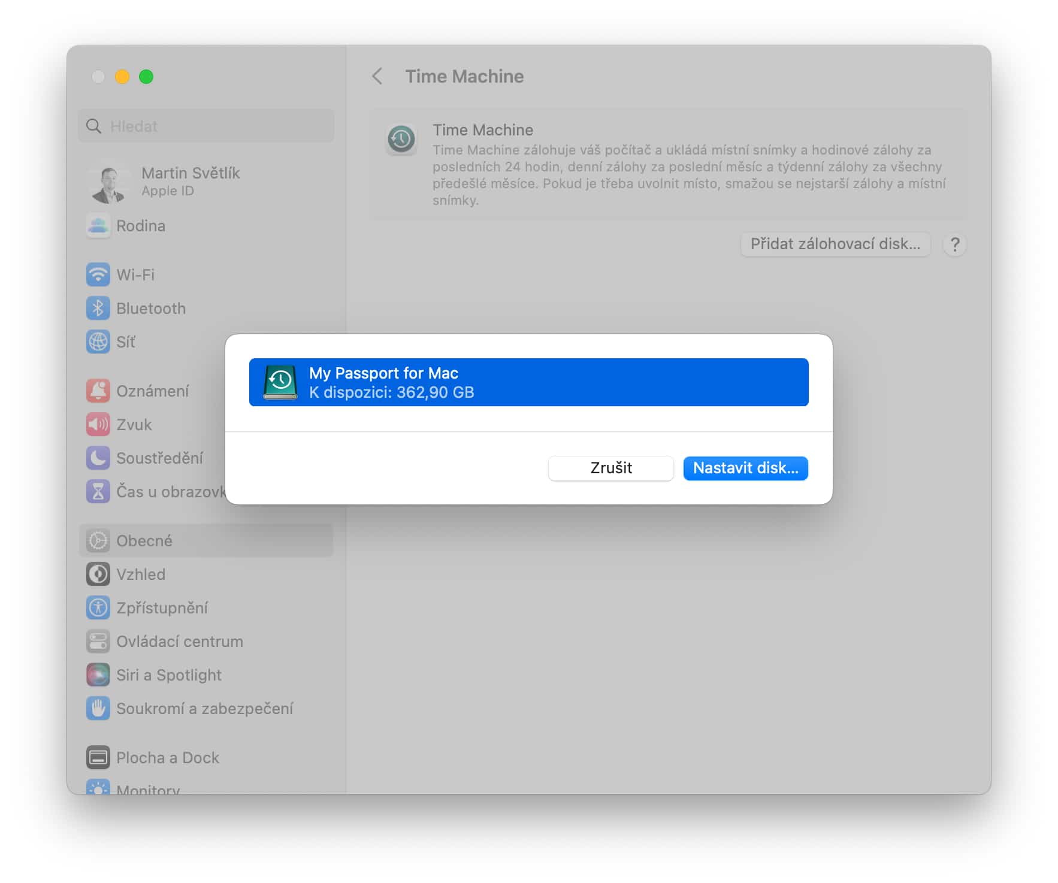Viewport: 1058px width, 883px height.
Task: Open Wi-Fi settings pane
Action: click(x=206, y=275)
